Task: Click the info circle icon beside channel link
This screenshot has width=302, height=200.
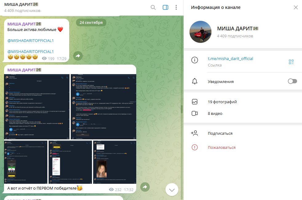Action: [195, 60]
